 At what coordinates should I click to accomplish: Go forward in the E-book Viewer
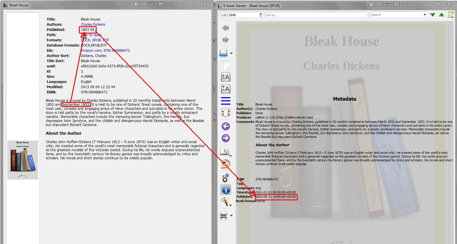tap(225, 40)
